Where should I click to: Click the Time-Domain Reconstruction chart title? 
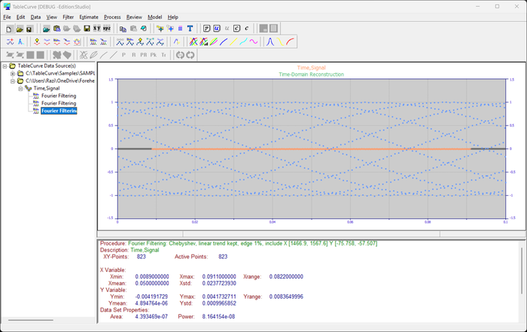[x=311, y=75]
